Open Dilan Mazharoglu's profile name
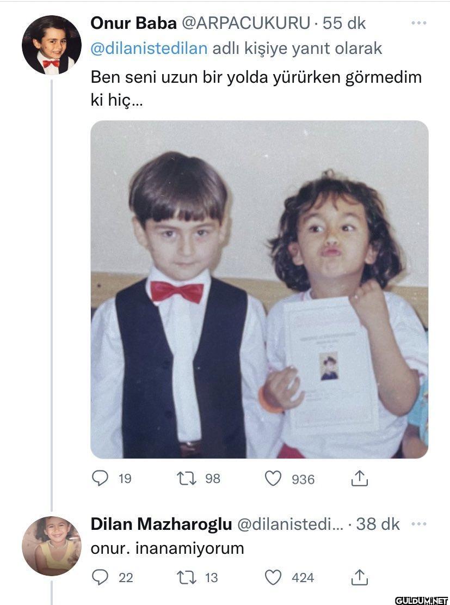 (161, 524)
